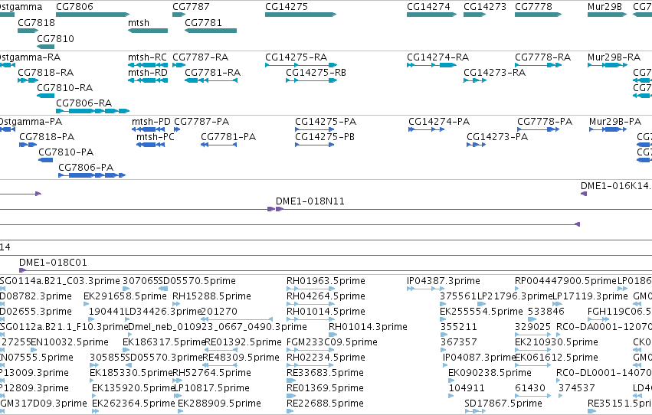652x415 pixels.
Task: Click EST label RE01392.5prime
Action: [242, 342]
